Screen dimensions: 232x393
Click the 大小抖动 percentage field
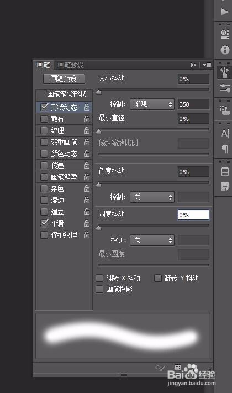point(193,79)
